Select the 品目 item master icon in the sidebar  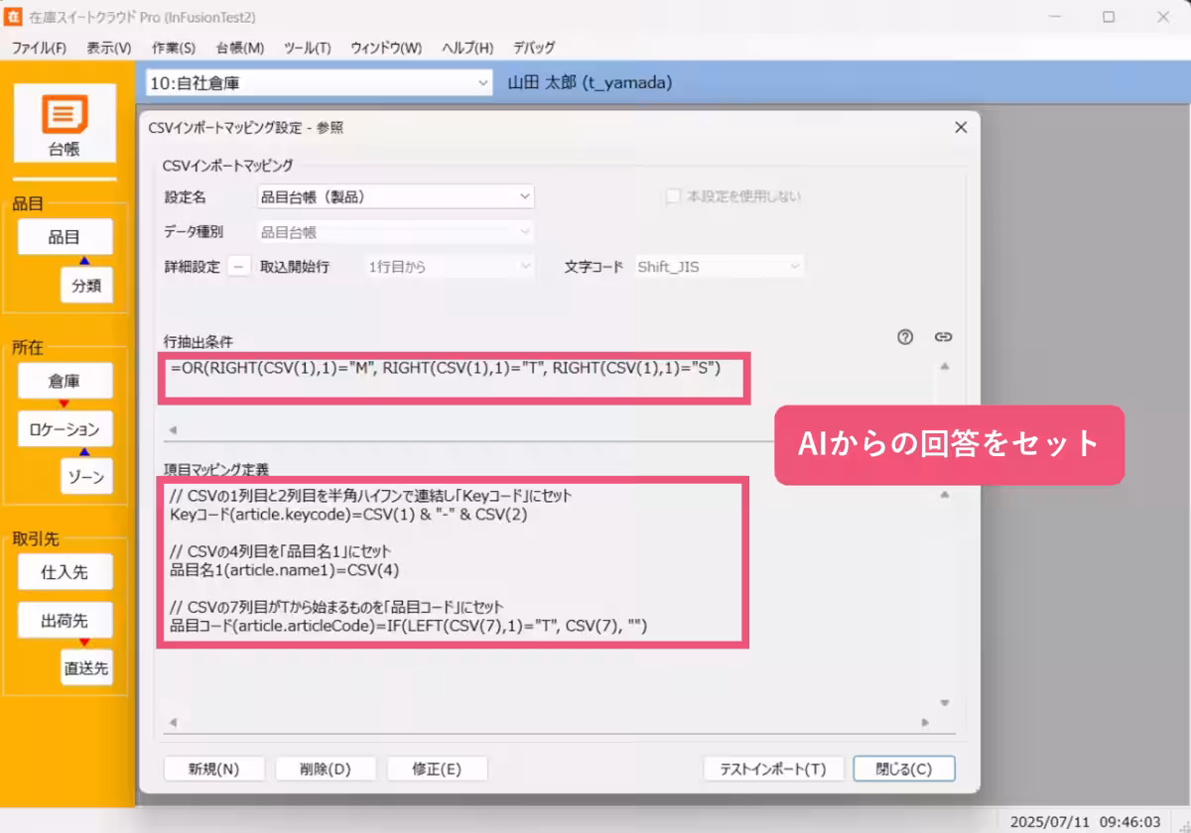click(65, 236)
